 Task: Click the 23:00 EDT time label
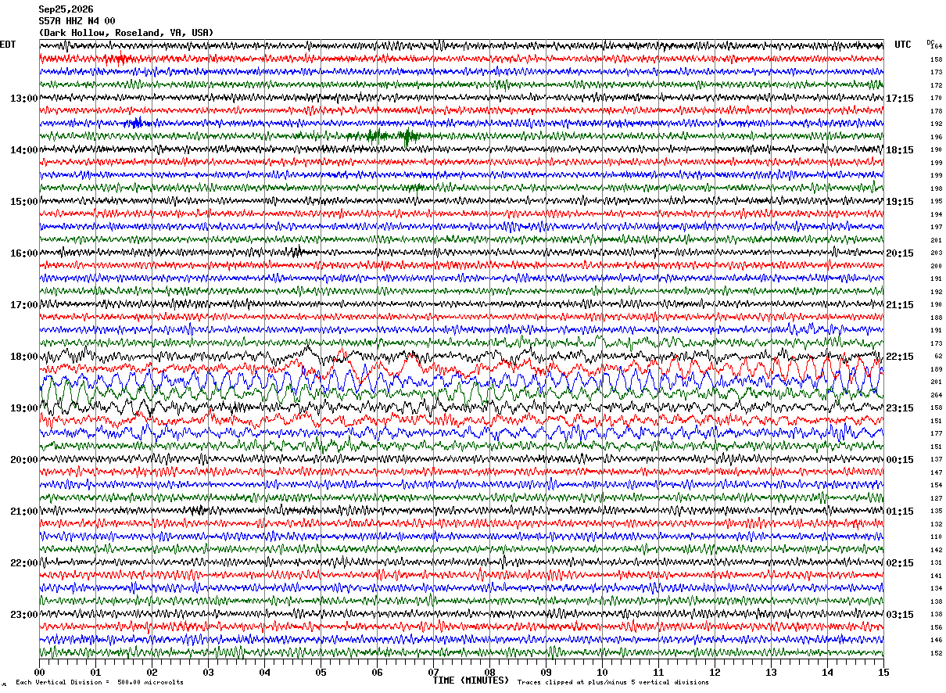pos(23,615)
